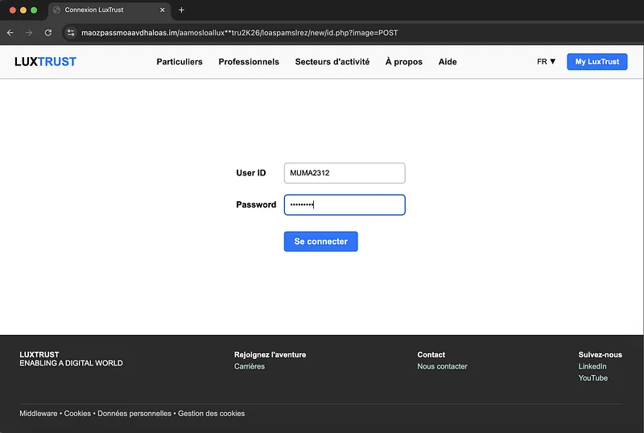The image size is (644, 433).
Task: Close the Connexion LuxTrust tab
Action: coord(163,10)
